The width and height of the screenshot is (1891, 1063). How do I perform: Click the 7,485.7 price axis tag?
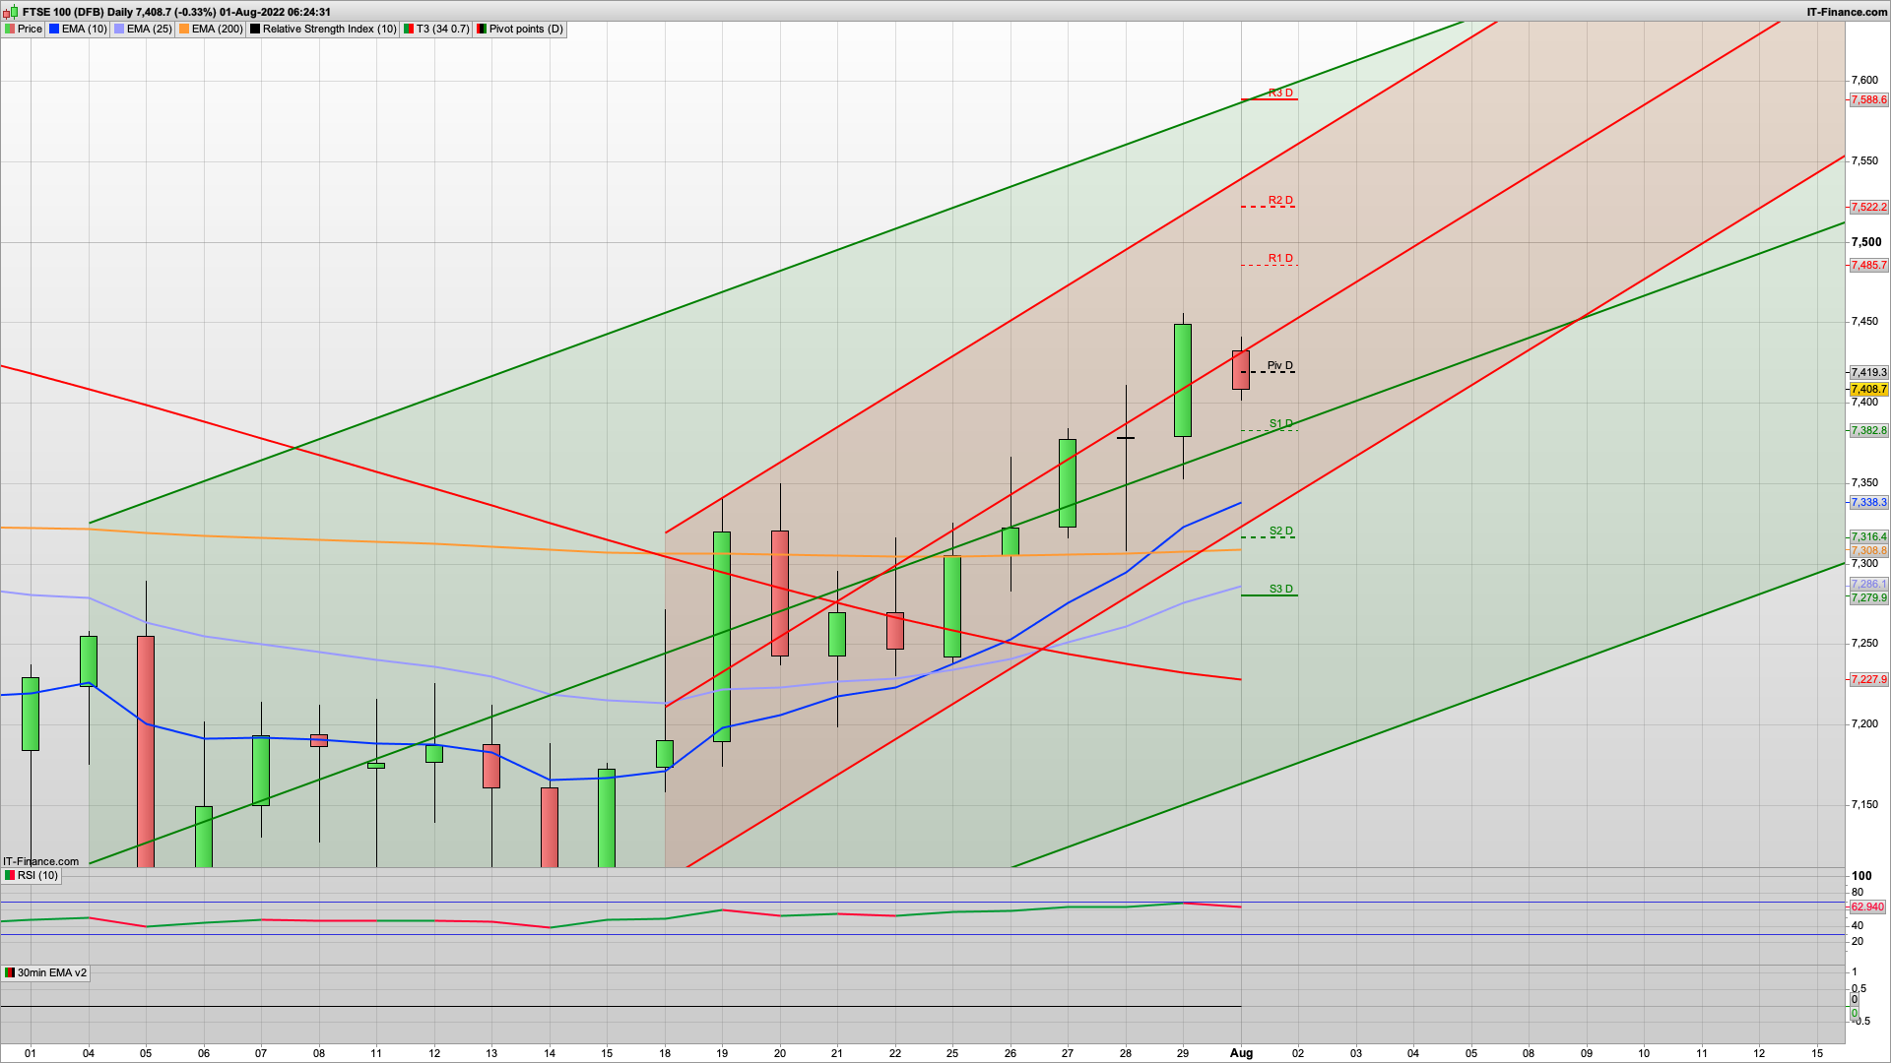pos(1868,265)
